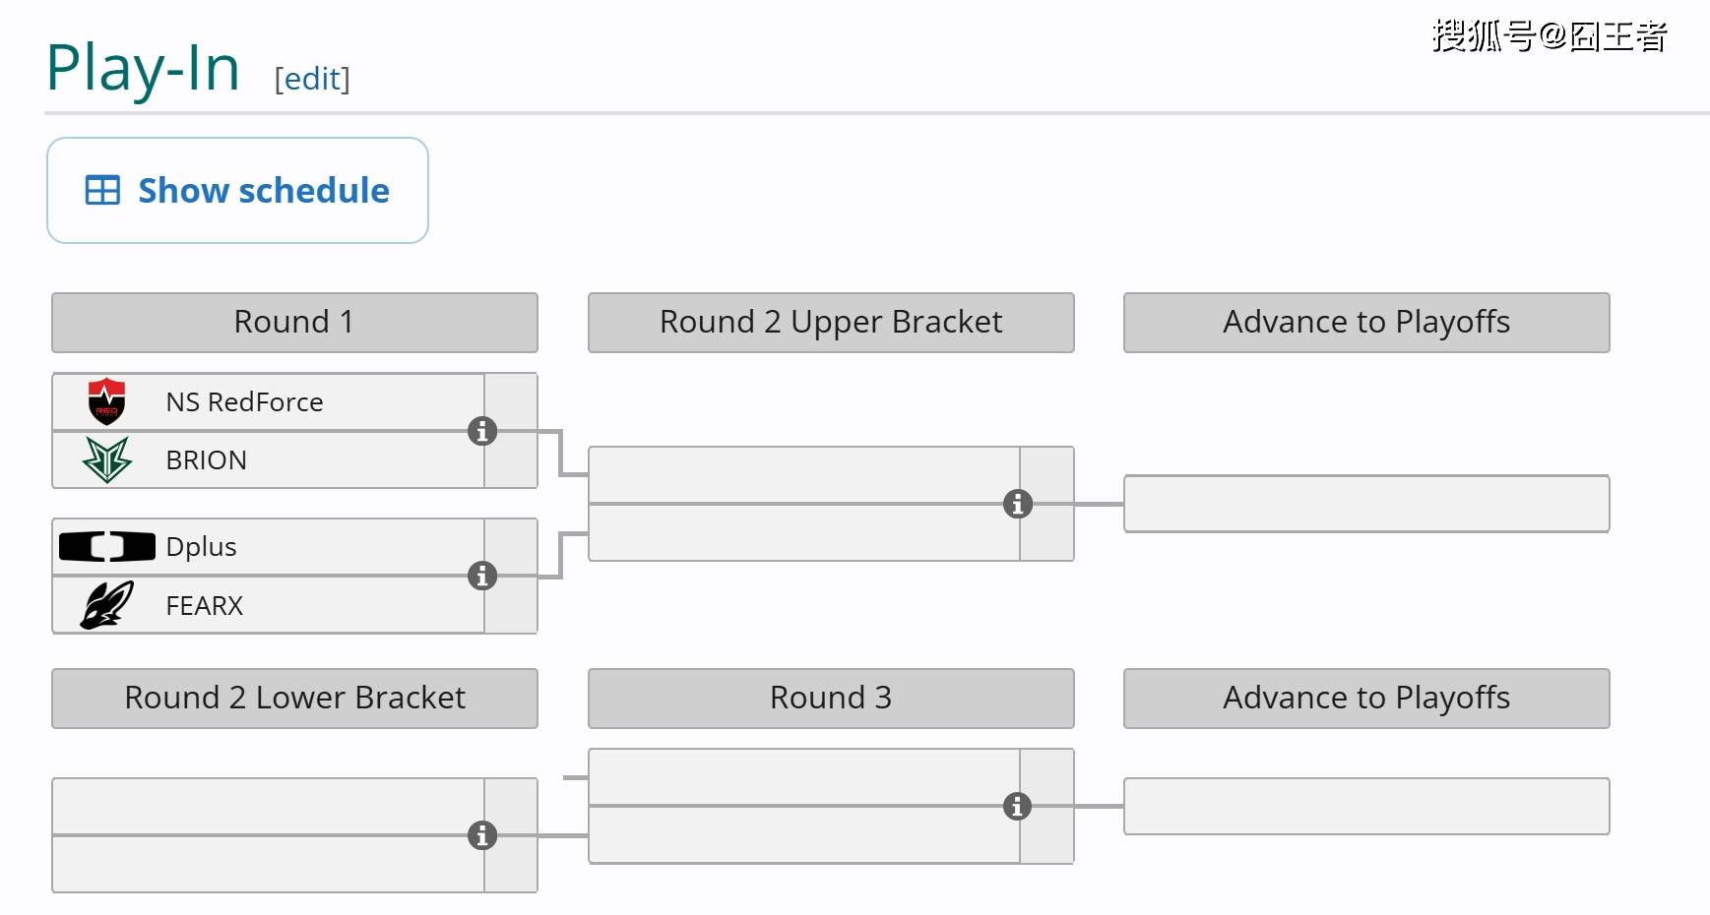This screenshot has width=1710, height=915.
Task: Open match info in Round 2 Lower Bracket
Action: click(x=481, y=835)
